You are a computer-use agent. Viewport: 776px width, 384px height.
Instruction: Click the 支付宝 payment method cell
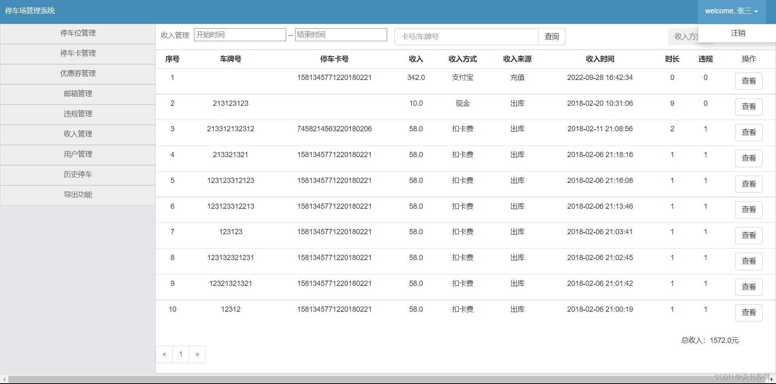tap(462, 78)
